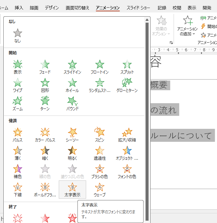This screenshot has height=223, width=217.
Task: Apply the 下線 underline emphasis effect
Action: [18, 190]
